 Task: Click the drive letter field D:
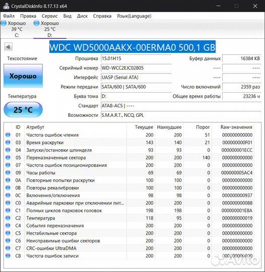pos(136,96)
